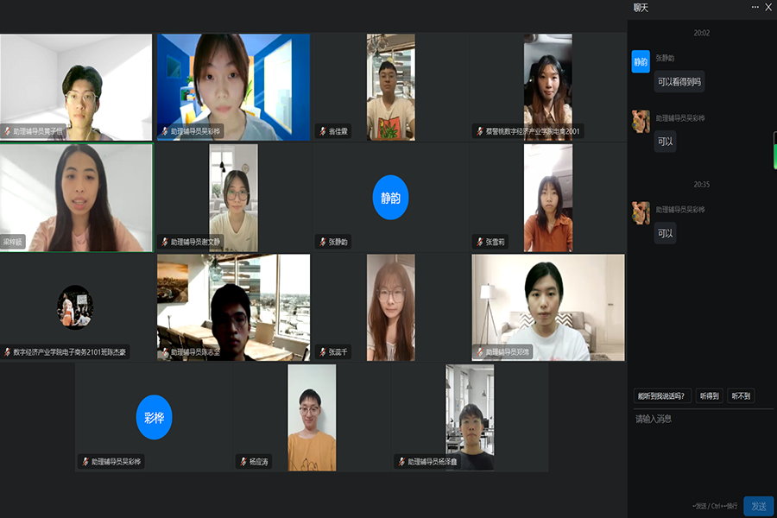
Task: Click the mic icon beside 张蕊千 name
Action: [321, 352]
